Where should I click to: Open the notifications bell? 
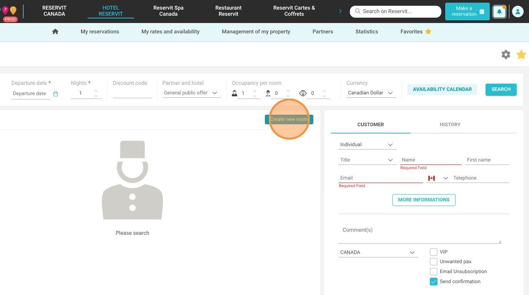(499, 12)
